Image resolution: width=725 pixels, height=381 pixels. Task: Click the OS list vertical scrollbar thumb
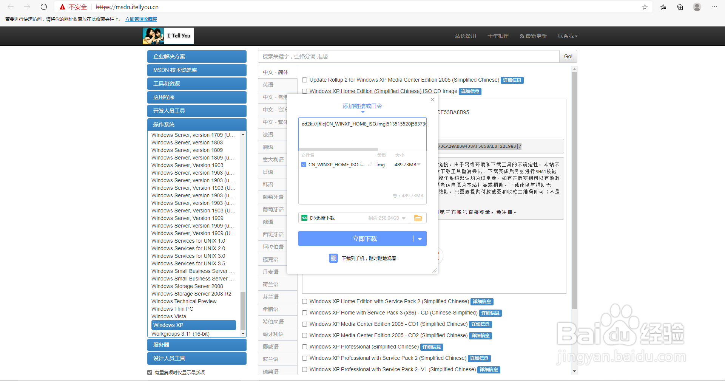[243, 311]
